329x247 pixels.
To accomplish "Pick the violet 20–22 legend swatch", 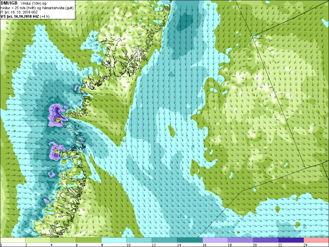I will [266, 240].
